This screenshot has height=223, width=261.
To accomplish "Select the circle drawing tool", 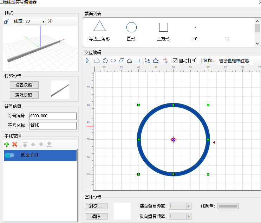I will click(x=105, y=60).
